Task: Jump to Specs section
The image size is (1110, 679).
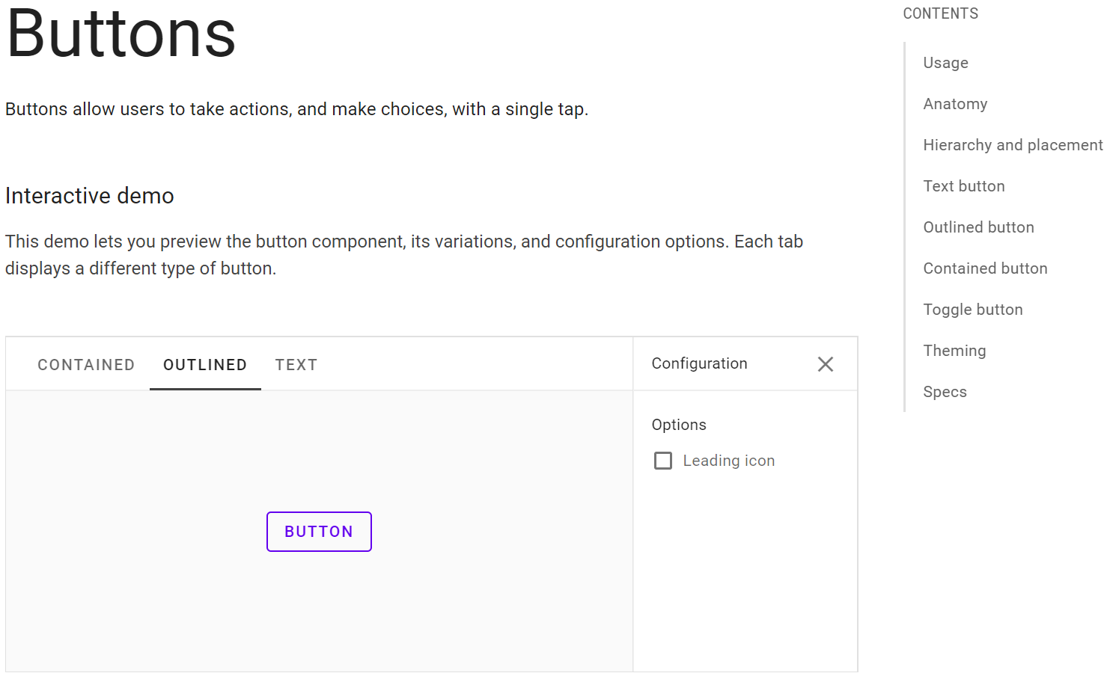Action: click(945, 392)
